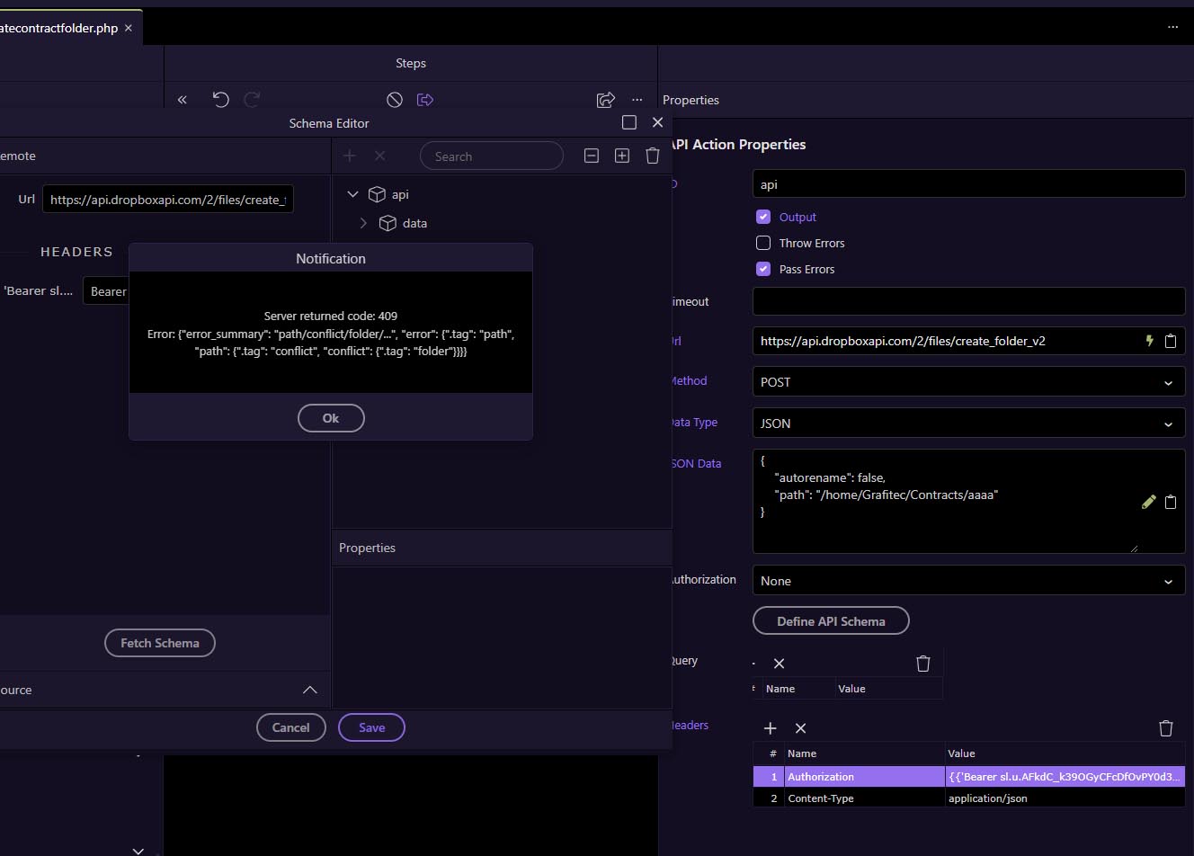
Task: Collapse the api schema tree node
Action: tap(353, 194)
